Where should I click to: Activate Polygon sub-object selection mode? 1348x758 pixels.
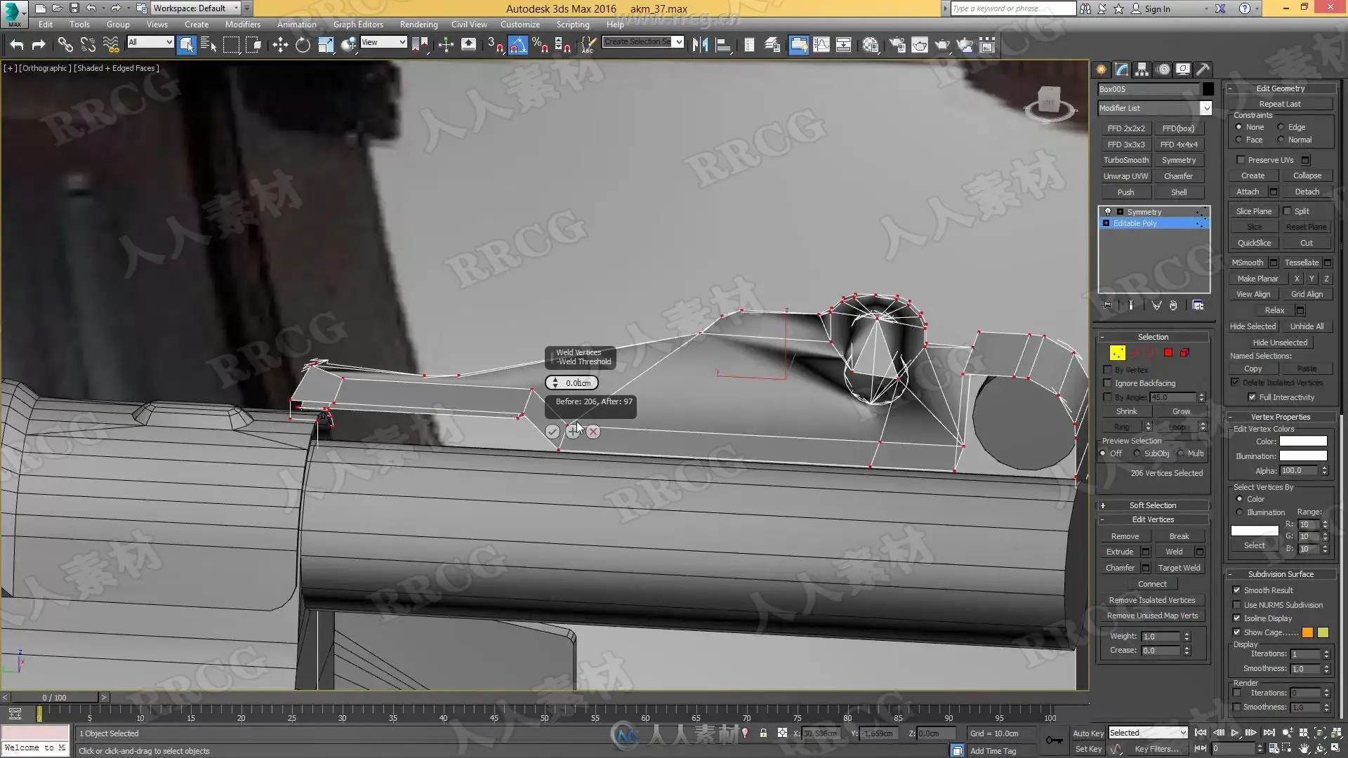coord(1168,353)
